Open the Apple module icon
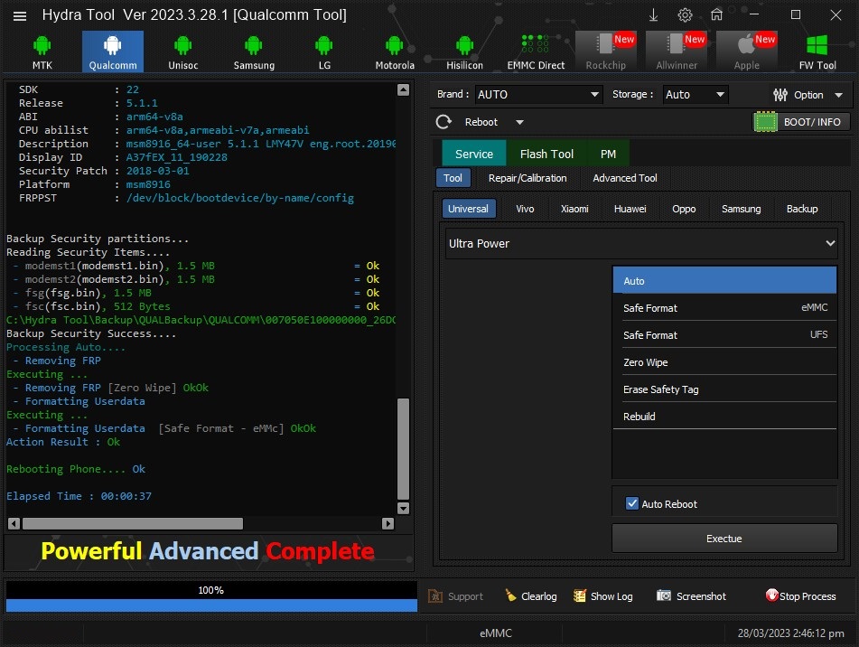Viewport: 859px width, 647px height. 746,44
